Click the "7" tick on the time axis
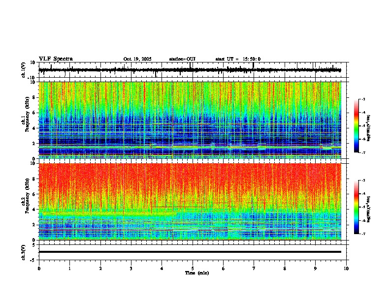 pyautogui.click(x=254, y=269)
